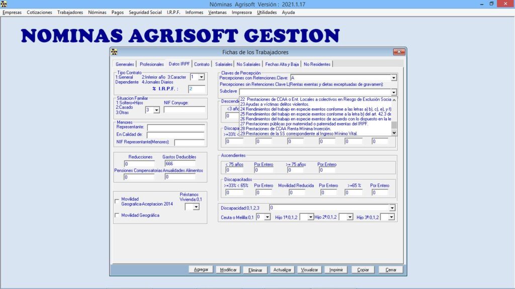This screenshot has width=515, height=289.
Task: Open the Préstamos Vivienda dropdown
Action: pos(196,207)
